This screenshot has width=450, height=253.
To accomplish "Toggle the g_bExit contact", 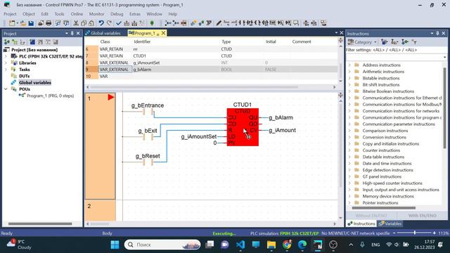I will (x=148, y=137).
